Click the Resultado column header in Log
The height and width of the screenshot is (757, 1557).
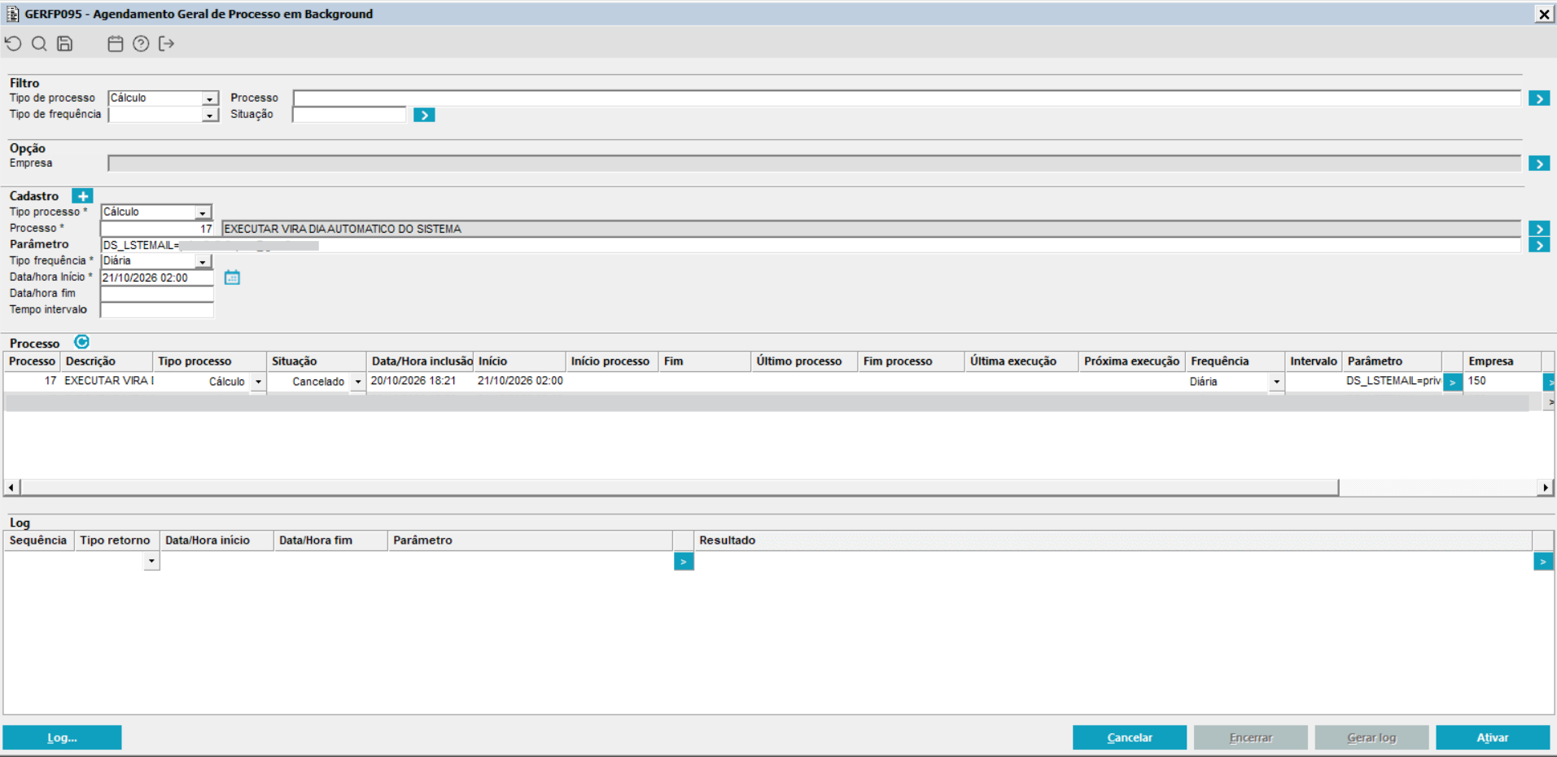coord(1113,540)
